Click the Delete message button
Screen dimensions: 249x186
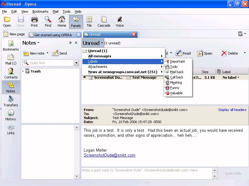pyautogui.click(x=230, y=53)
